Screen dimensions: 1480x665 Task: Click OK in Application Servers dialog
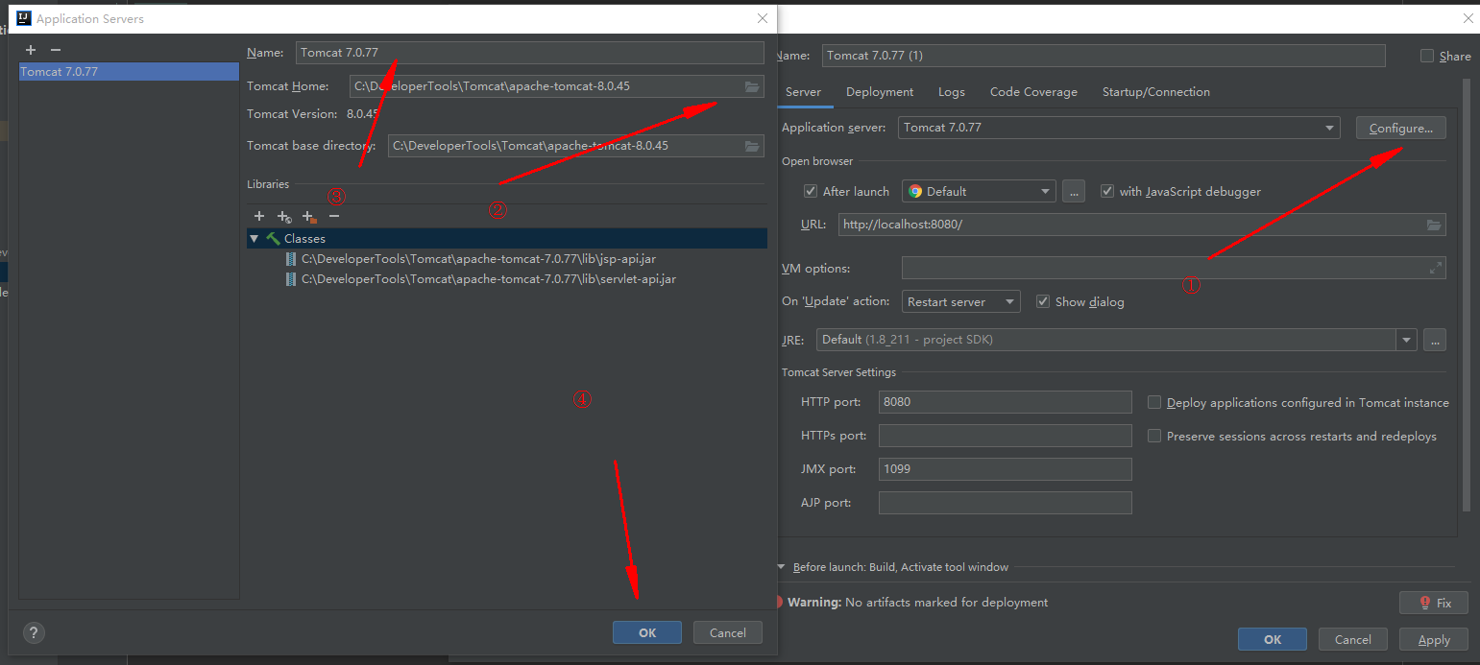point(647,632)
